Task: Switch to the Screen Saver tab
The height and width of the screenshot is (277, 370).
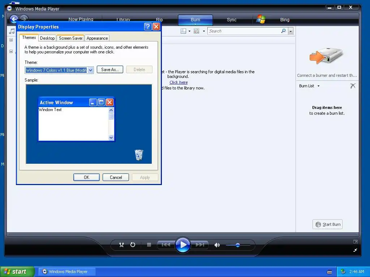Action: (70, 38)
